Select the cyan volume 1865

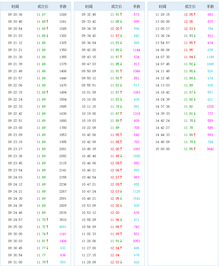(x=210, y=64)
